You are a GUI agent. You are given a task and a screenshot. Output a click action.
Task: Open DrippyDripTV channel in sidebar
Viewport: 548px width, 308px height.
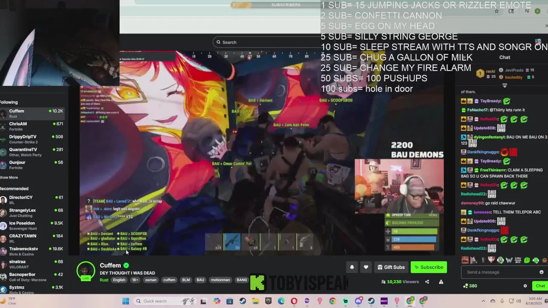pyautogui.click(x=32, y=139)
